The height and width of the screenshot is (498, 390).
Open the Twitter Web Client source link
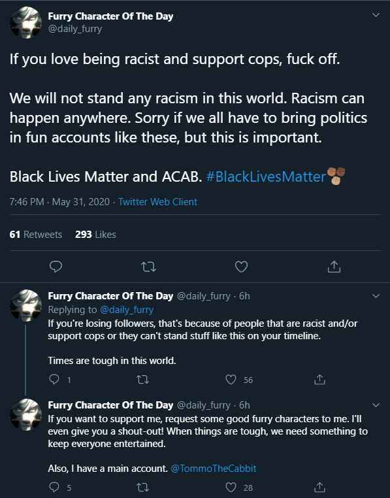coord(158,202)
